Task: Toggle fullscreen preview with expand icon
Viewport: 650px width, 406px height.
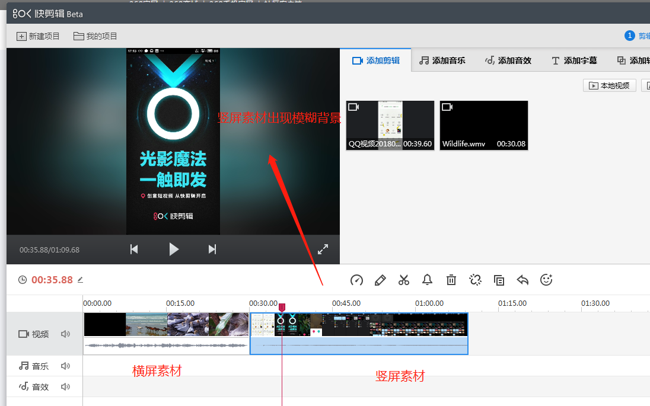Action: [323, 250]
